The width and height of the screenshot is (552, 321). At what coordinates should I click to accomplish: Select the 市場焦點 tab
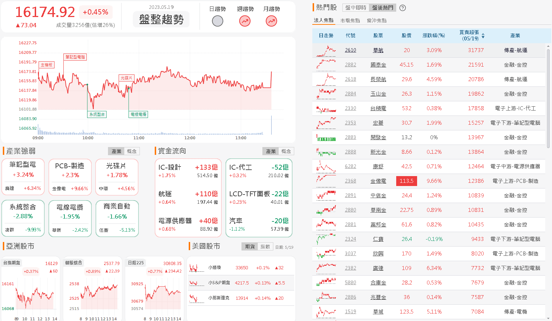coord(350,21)
